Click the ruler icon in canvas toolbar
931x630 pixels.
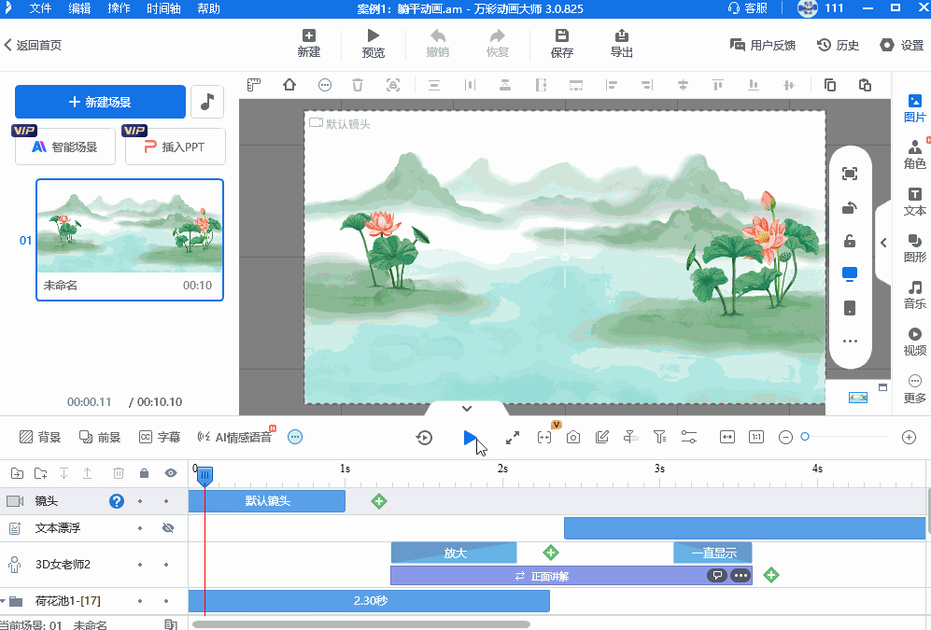(253, 85)
